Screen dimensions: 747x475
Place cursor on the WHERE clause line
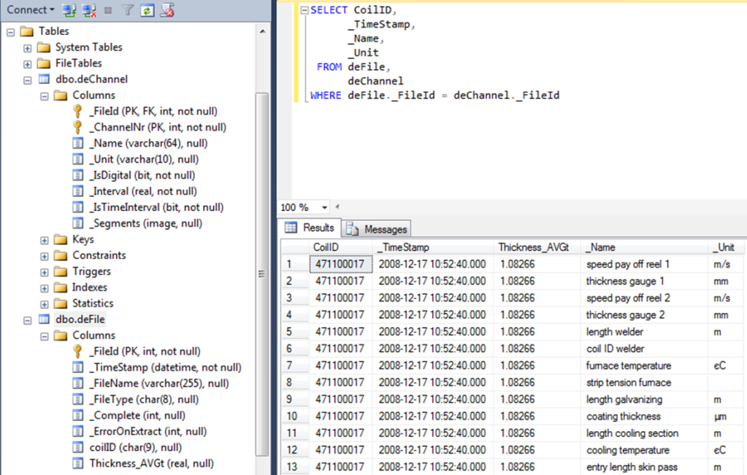tap(434, 95)
